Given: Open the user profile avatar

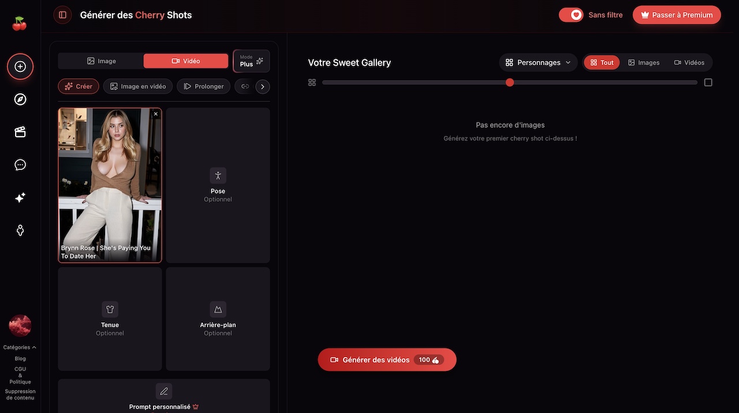Looking at the screenshot, I should tap(20, 326).
